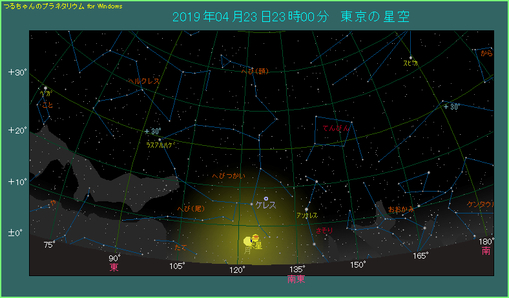Image resolution: width=509 pixels, height=298 pixels.
Task: Click the Antares star dot
Action: [306, 209]
